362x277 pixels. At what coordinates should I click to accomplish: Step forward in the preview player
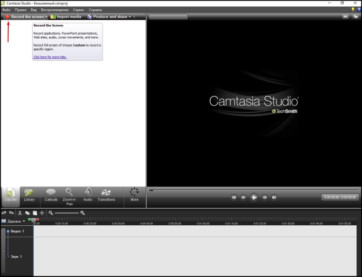pos(265,197)
